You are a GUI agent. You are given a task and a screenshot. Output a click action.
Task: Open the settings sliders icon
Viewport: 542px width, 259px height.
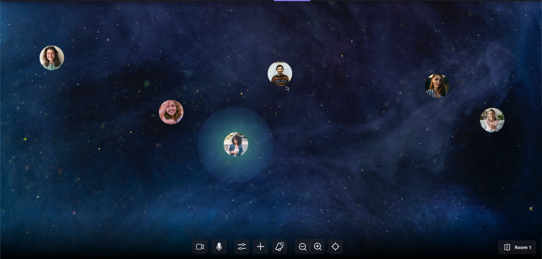click(x=242, y=247)
